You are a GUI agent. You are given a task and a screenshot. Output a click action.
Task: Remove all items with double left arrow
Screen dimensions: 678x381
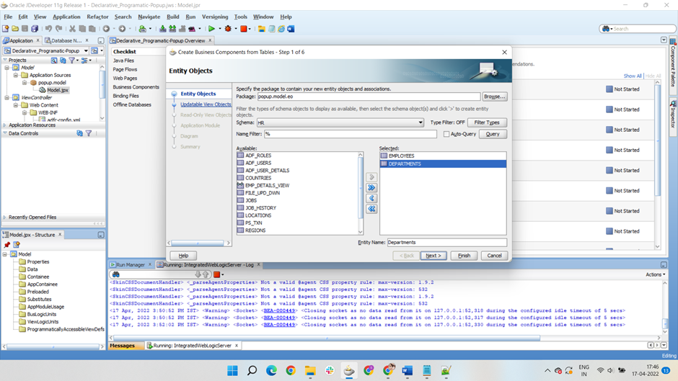pos(371,209)
